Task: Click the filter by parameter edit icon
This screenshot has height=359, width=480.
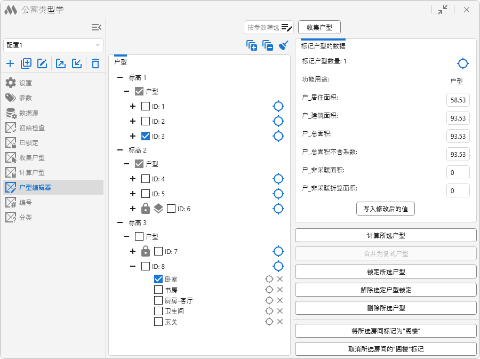Action: coord(287,28)
